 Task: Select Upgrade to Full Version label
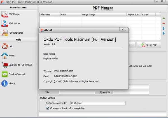(20, 65)
